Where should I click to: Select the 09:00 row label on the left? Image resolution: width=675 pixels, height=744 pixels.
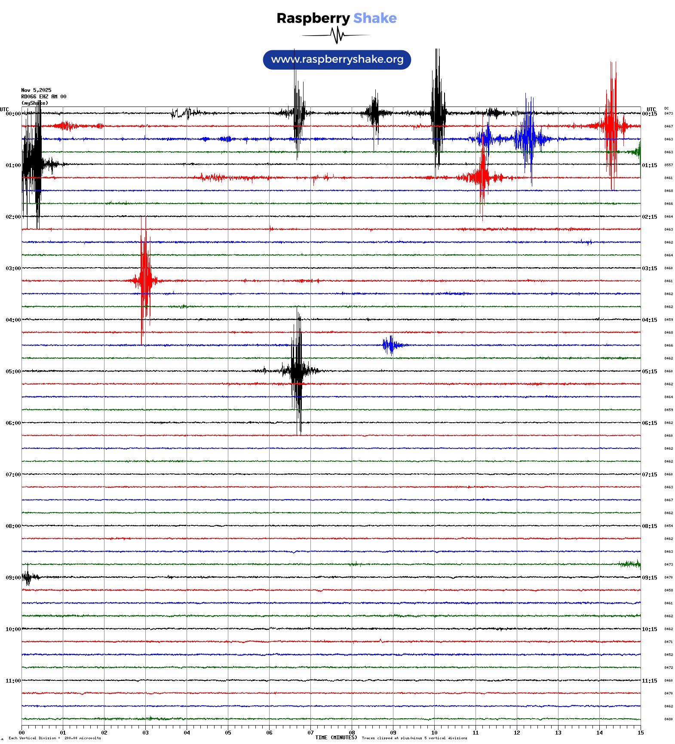13,578
